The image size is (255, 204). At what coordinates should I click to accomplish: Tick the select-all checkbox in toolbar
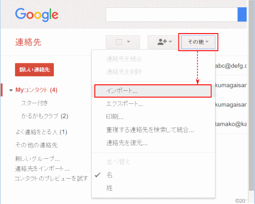click(x=119, y=42)
